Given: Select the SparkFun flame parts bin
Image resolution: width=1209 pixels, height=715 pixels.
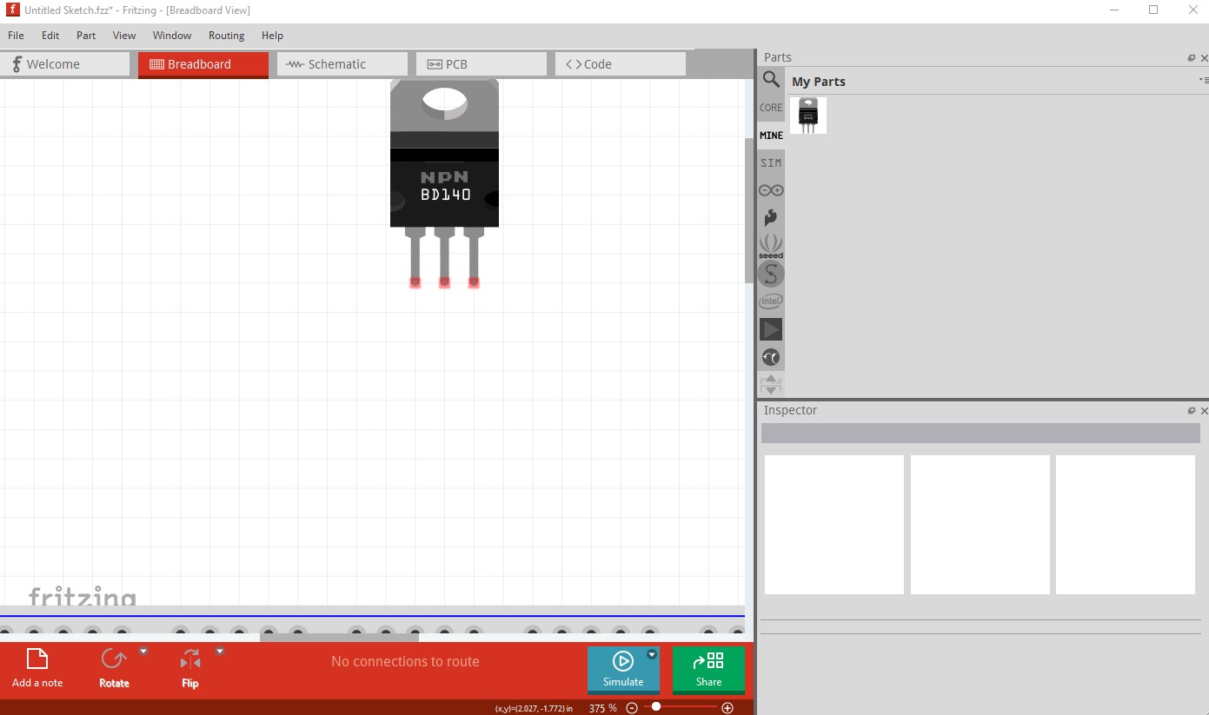Looking at the screenshot, I should pyautogui.click(x=771, y=218).
